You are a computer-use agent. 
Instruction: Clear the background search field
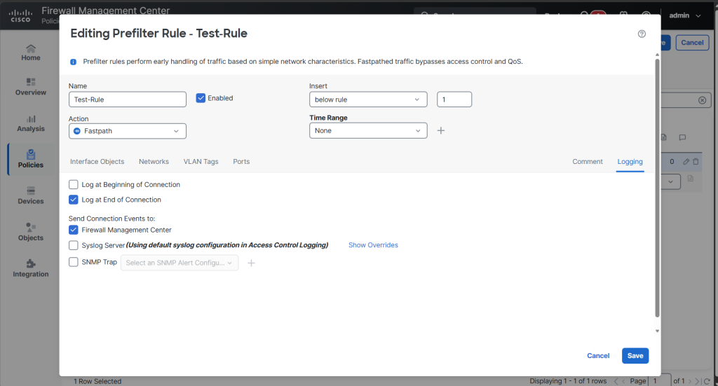coord(702,100)
